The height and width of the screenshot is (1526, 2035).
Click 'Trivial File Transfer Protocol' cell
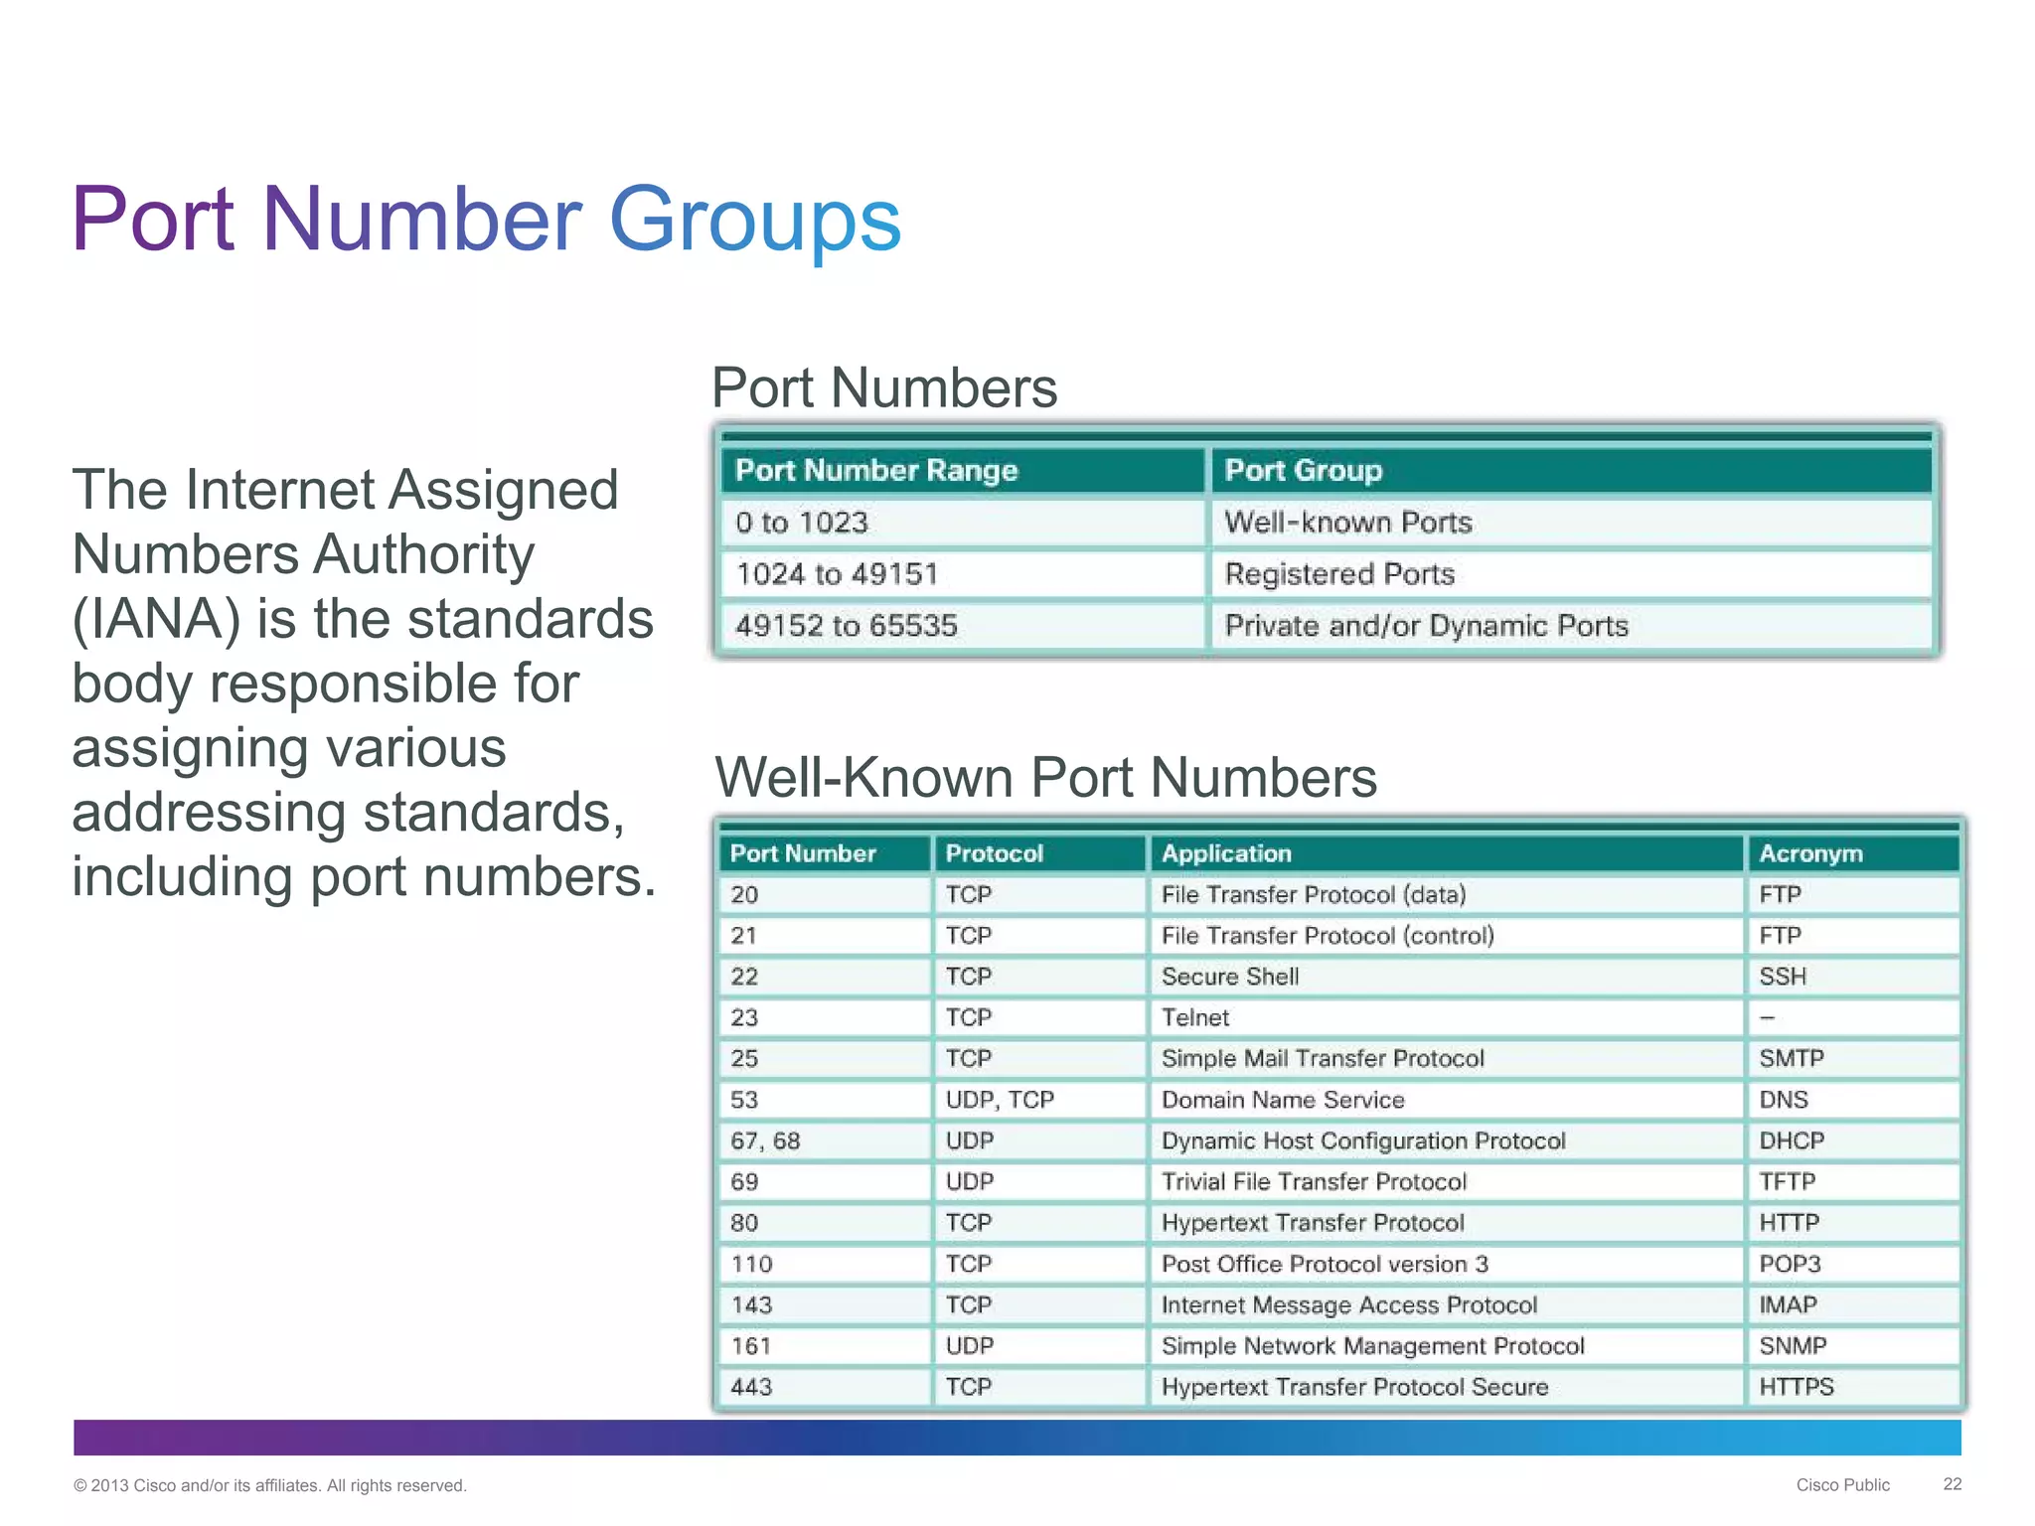tap(1447, 1182)
